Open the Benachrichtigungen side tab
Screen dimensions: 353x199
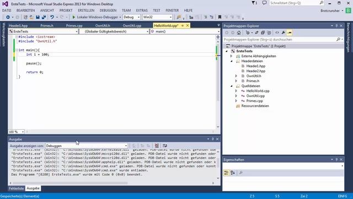click(348, 38)
